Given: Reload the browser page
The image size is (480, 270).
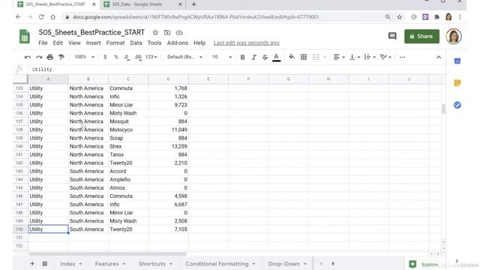Looking at the screenshot, I should click(41, 16).
